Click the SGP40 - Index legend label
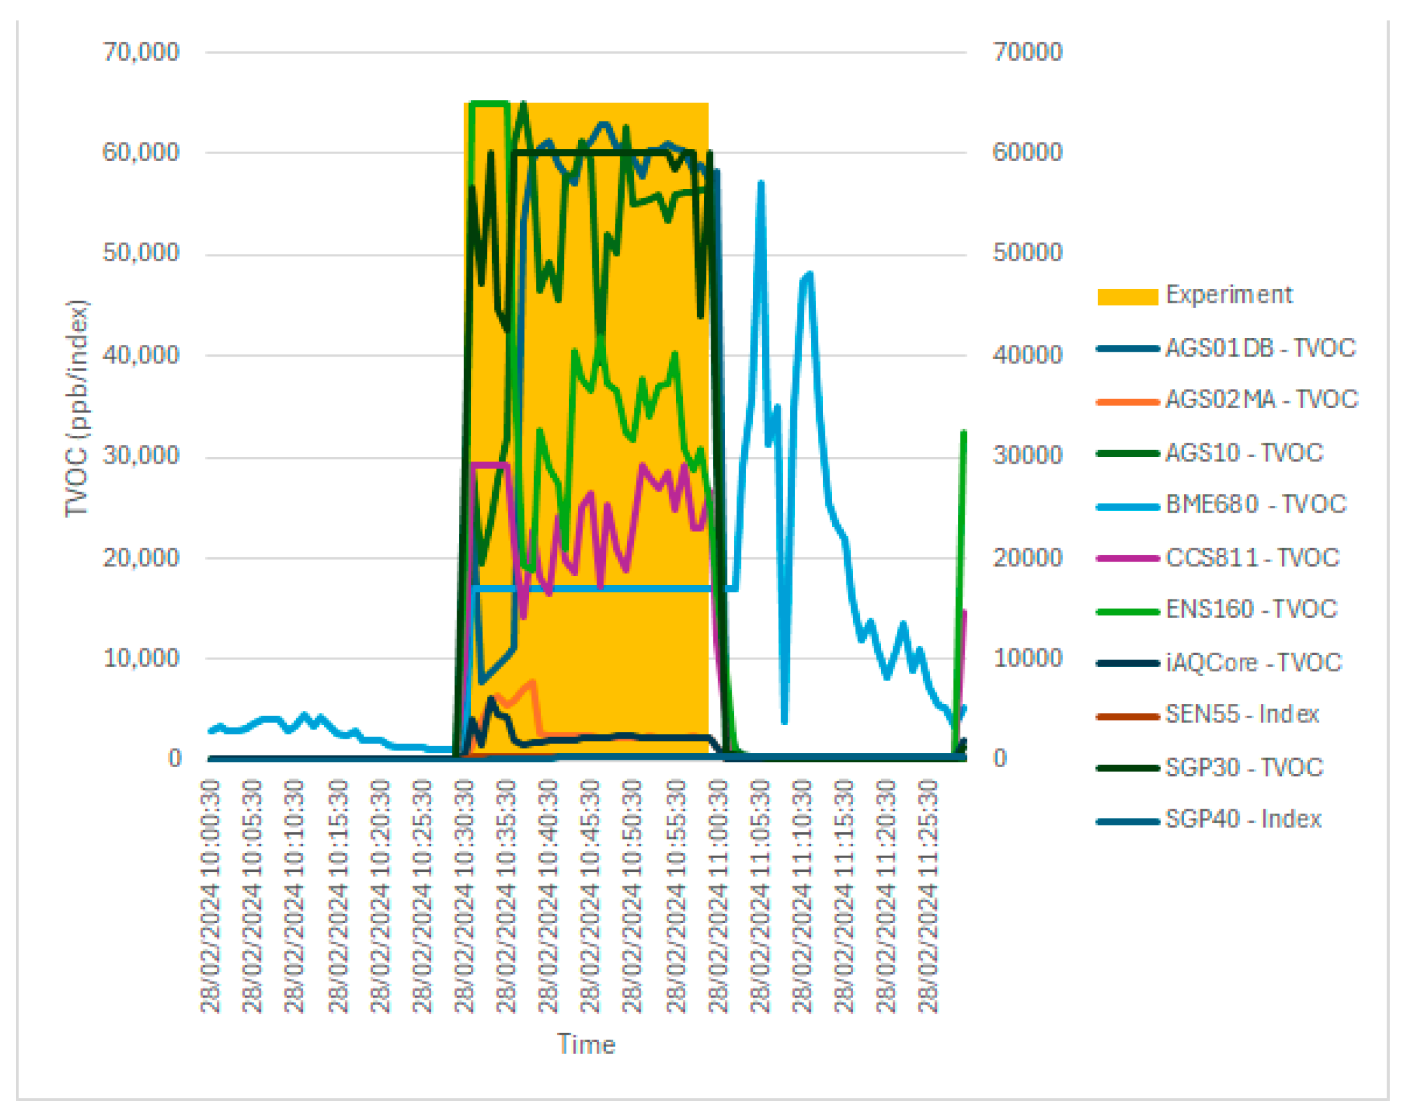 (x=1242, y=819)
